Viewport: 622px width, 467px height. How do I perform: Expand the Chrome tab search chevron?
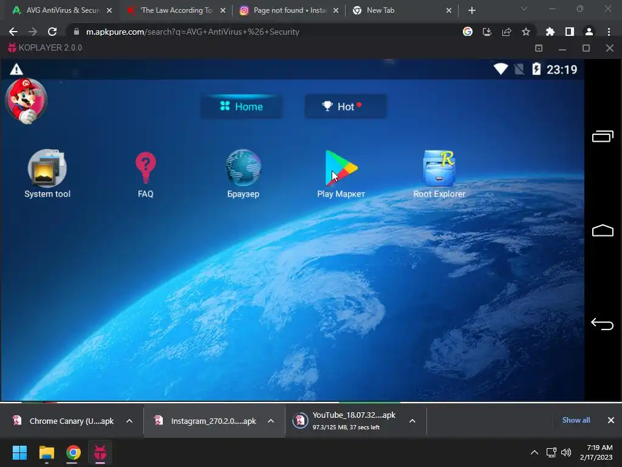tap(524, 9)
